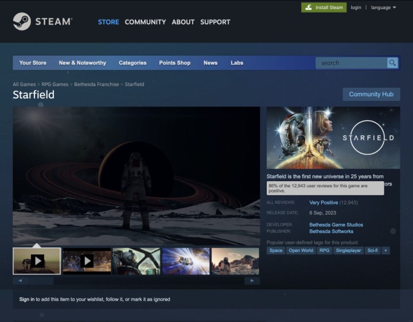Click the Starfield page title
This screenshot has height=322, width=413.
[x=33, y=95]
